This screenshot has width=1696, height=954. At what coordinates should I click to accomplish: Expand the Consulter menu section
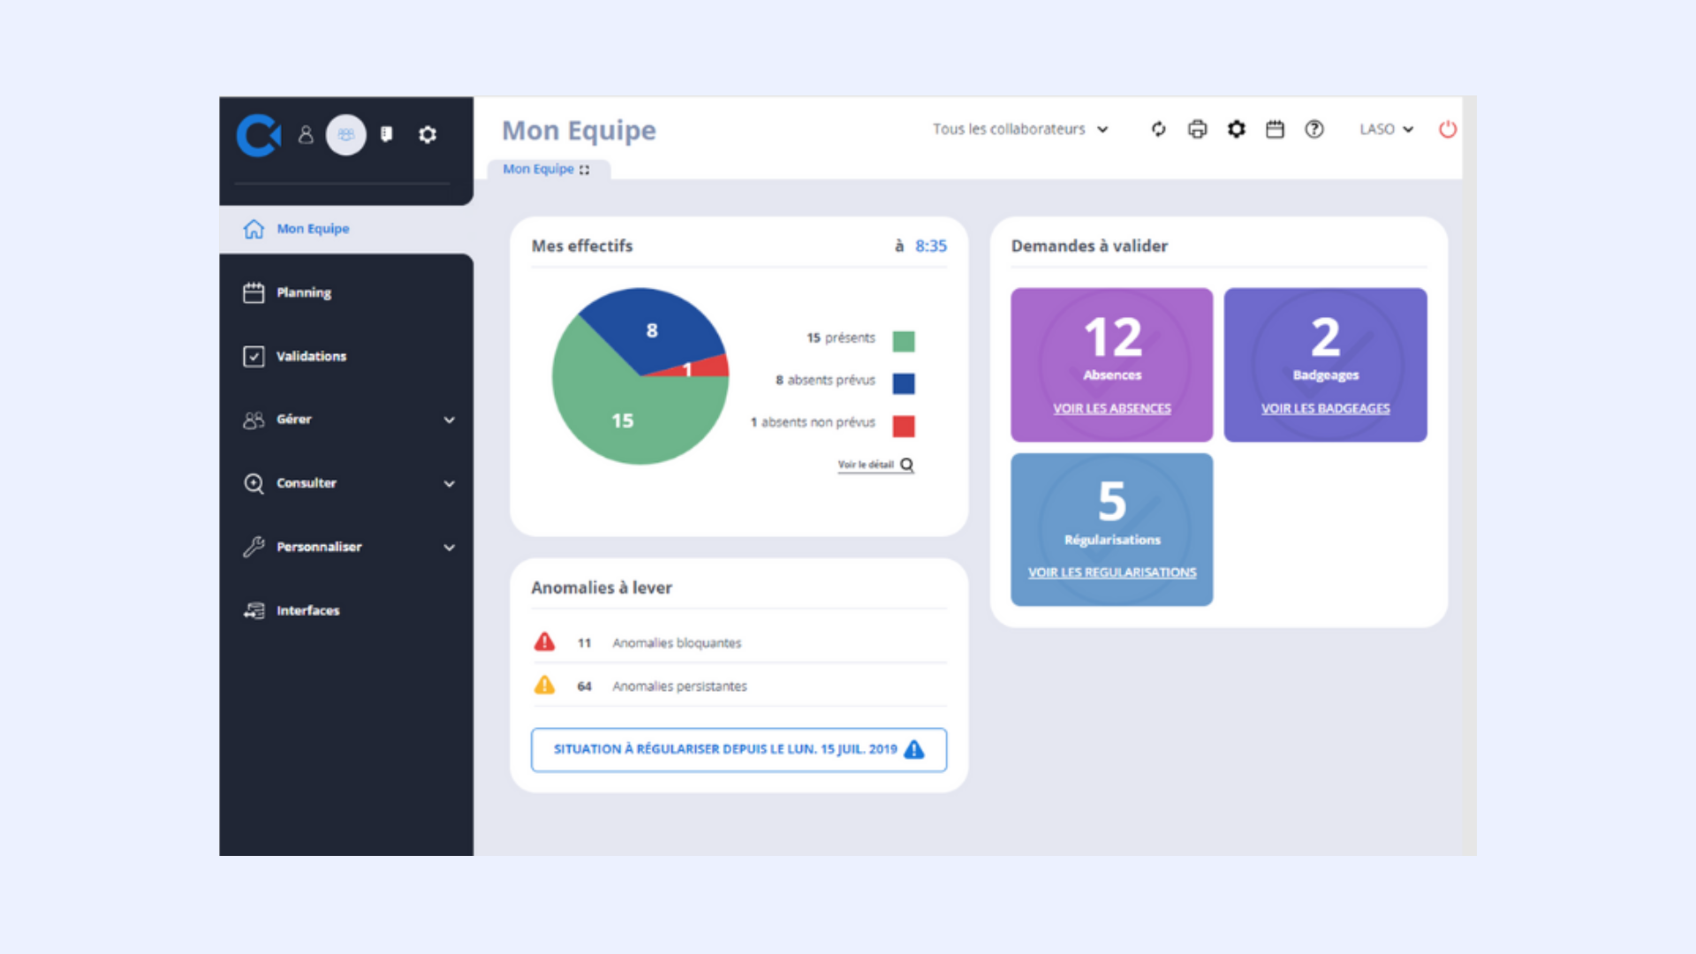[307, 483]
